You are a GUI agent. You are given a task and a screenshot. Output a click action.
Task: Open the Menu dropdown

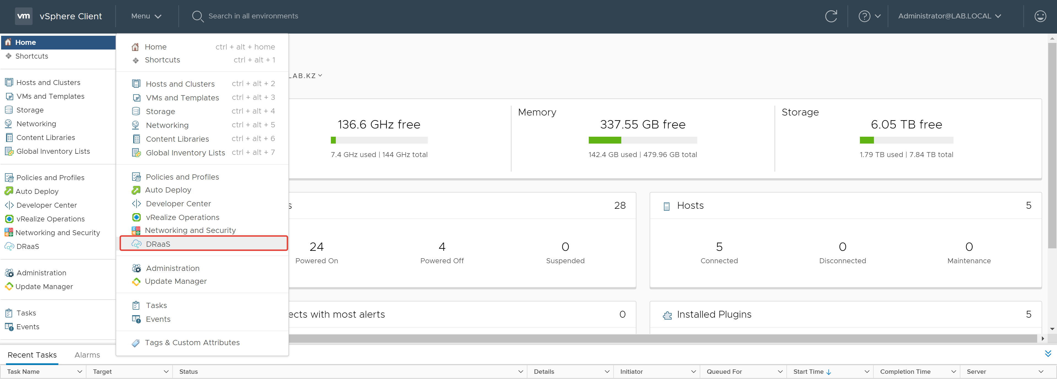tap(146, 17)
